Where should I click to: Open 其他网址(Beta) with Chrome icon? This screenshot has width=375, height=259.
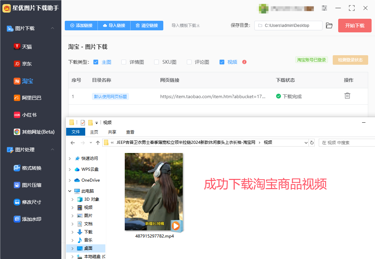pos(34,132)
